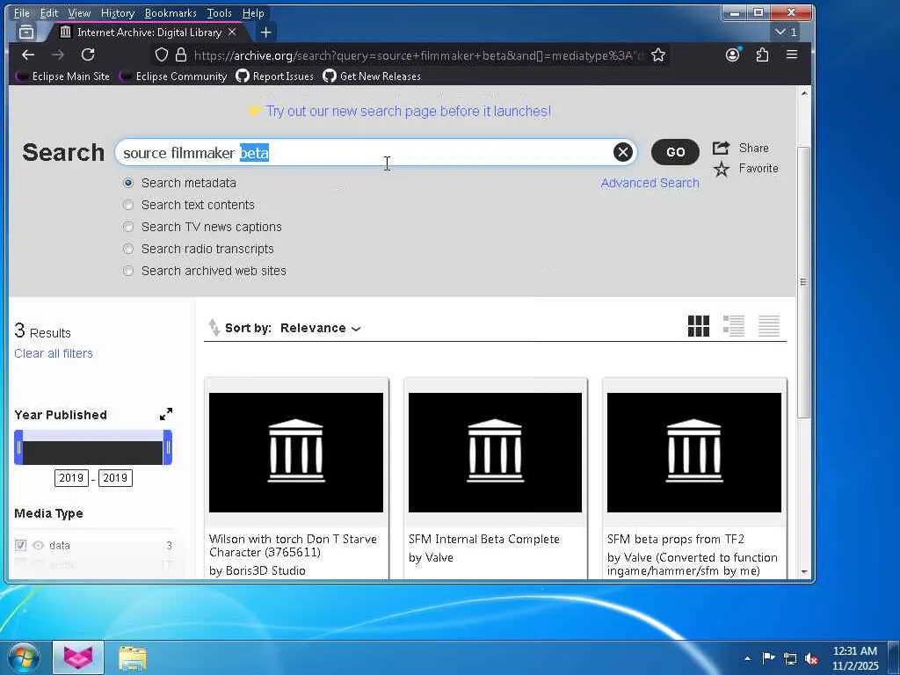Image resolution: width=900 pixels, height=675 pixels.
Task: Switch to detailed list view icon
Action: [734, 327]
